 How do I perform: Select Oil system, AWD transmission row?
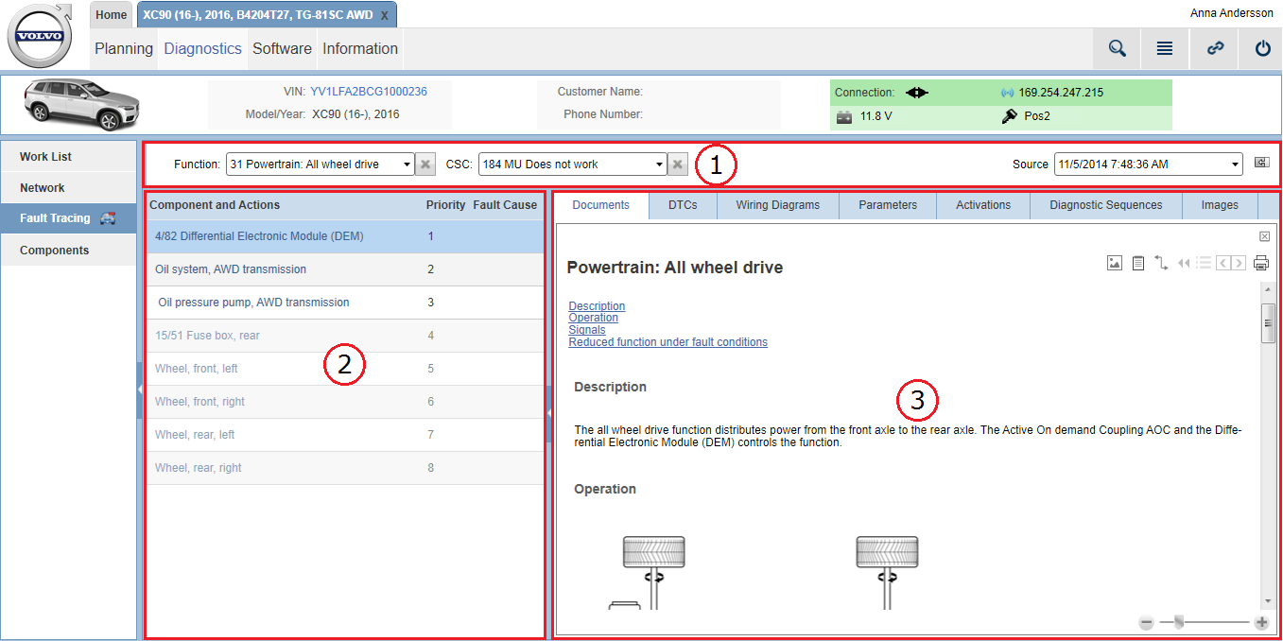click(345, 269)
